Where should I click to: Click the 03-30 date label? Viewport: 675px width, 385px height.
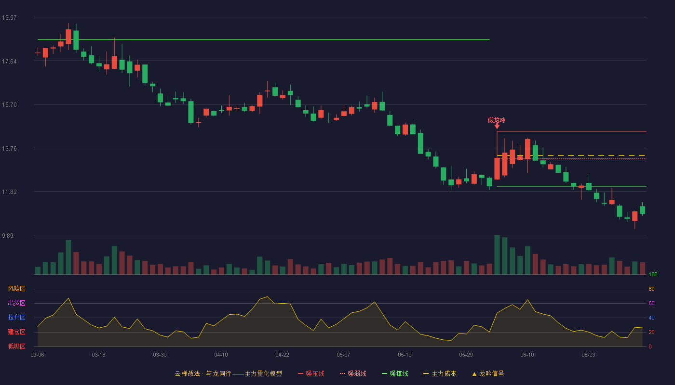[160, 355]
